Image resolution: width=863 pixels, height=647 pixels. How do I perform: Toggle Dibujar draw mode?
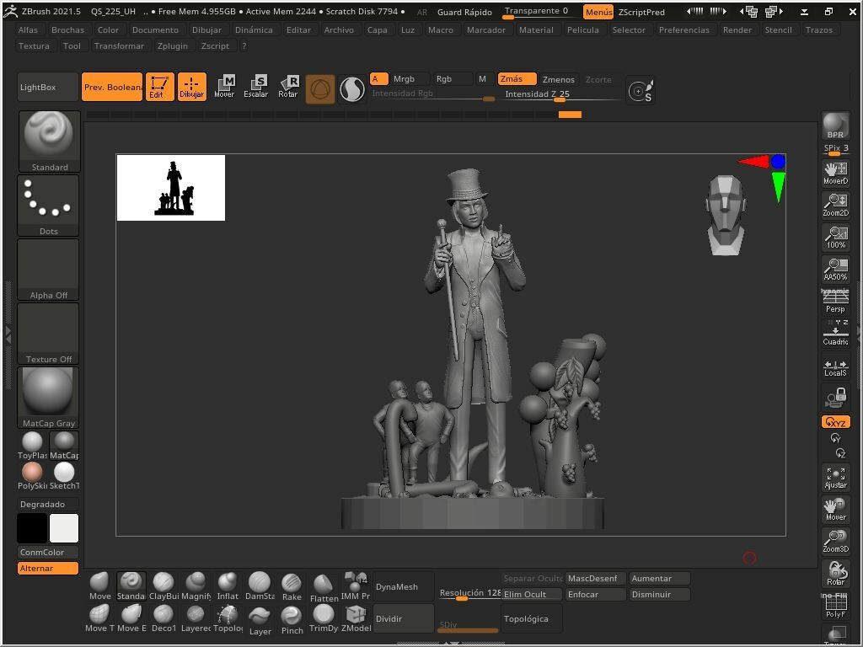(x=191, y=87)
